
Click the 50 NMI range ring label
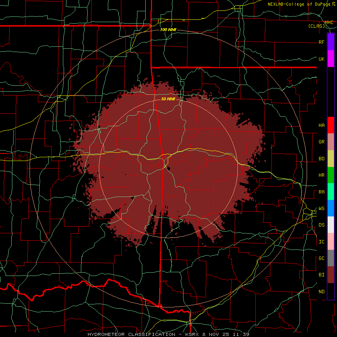point(168,99)
